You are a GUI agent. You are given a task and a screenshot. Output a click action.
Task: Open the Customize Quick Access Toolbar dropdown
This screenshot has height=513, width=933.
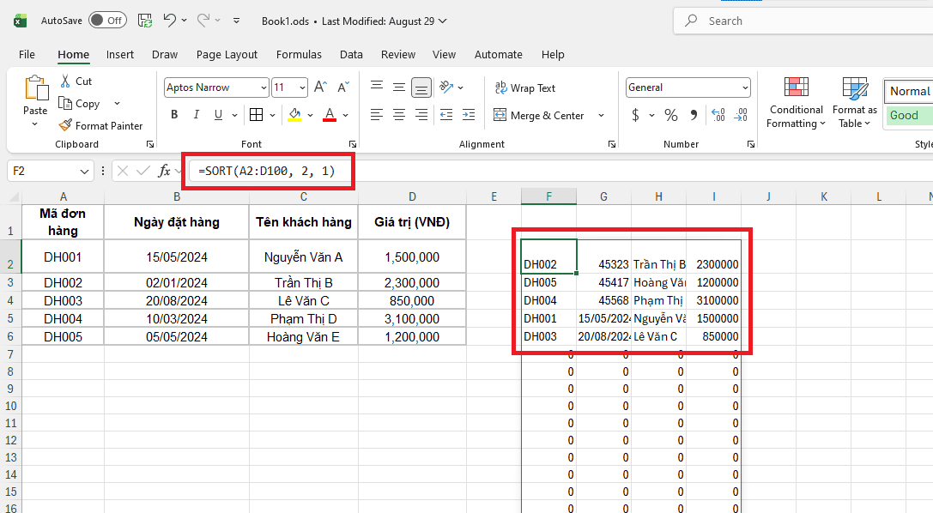tap(236, 21)
